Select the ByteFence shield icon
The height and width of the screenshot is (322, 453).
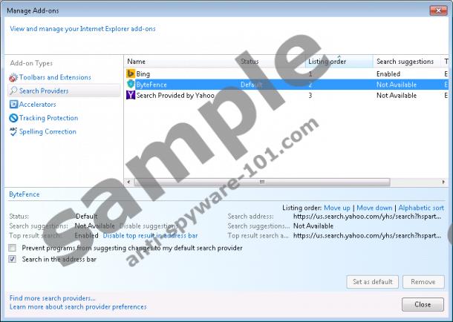coord(131,85)
